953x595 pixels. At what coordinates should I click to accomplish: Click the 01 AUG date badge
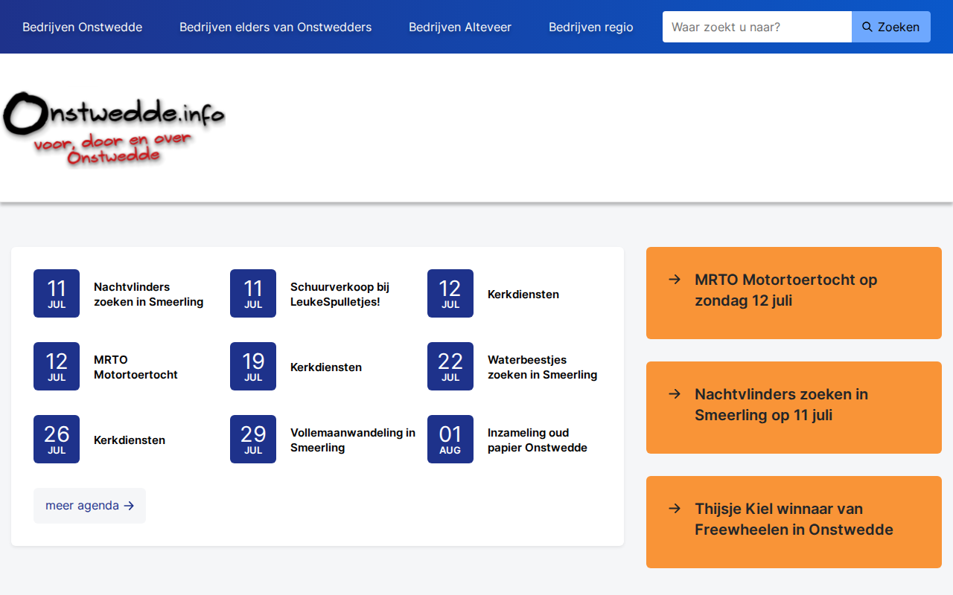tap(450, 440)
